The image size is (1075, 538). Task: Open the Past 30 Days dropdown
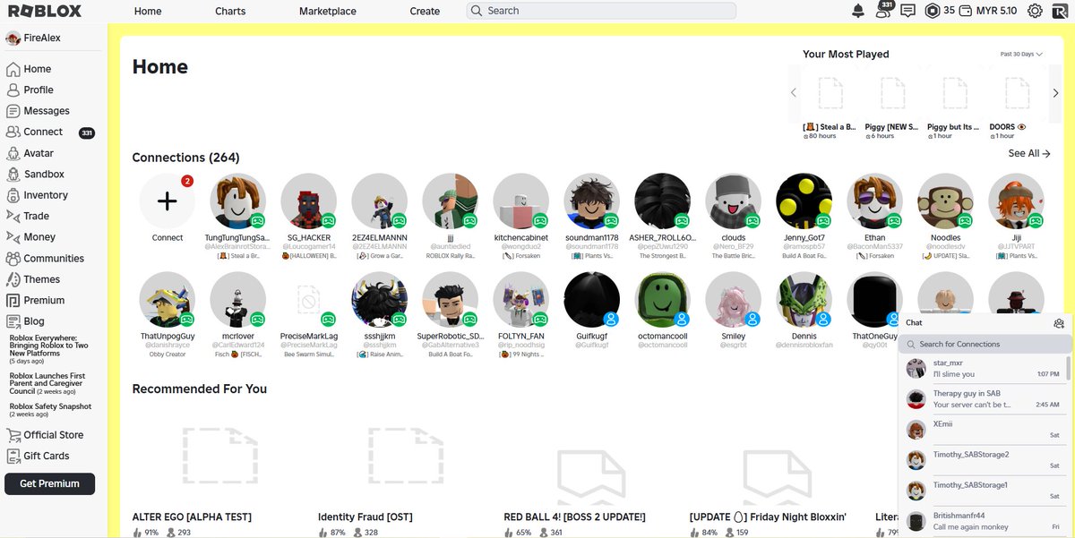pos(1021,55)
